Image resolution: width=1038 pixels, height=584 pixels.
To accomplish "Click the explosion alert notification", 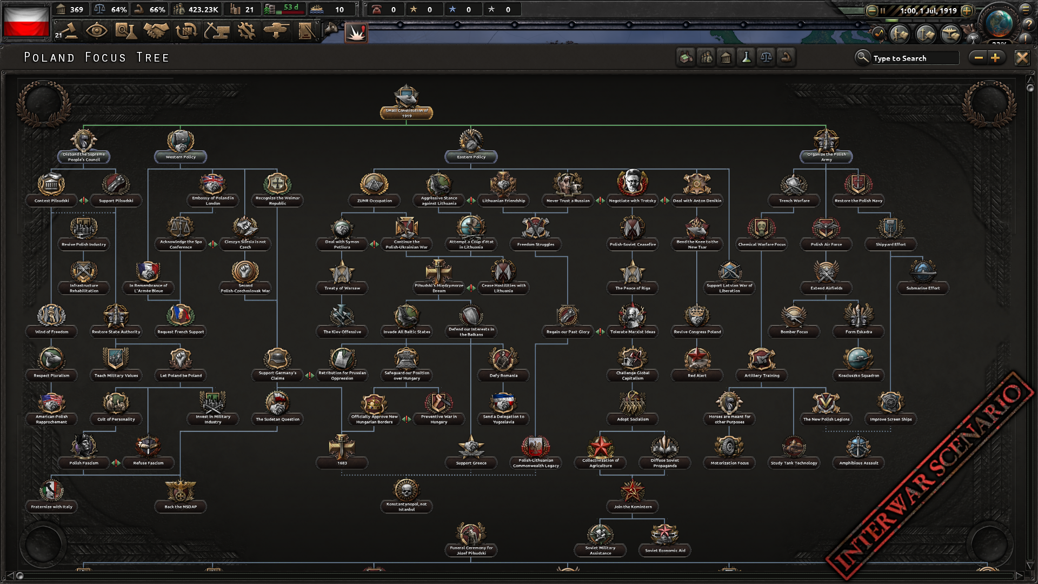I will [x=356, y=32].
